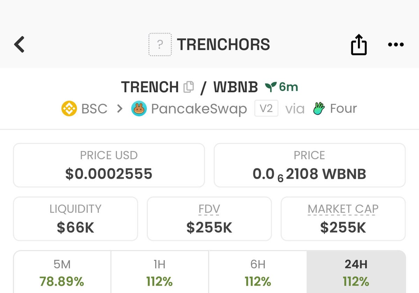Screen dimensions: 419x293
Task: Tap the LIQUIDITY $66K box
Action: point(75,219)
